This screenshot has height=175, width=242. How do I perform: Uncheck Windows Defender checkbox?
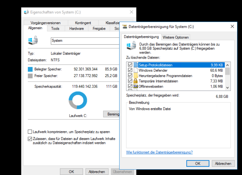[130, 70]
